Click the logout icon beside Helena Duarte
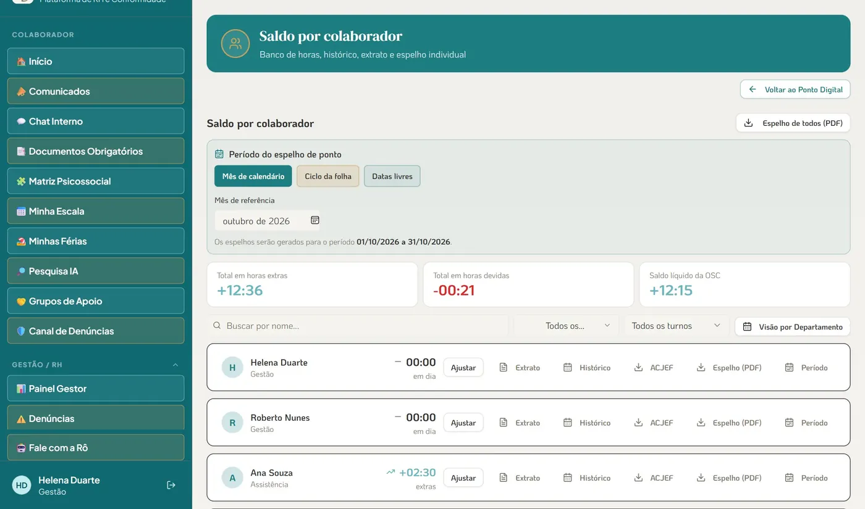The width and height of the screenshot is (865, 509). 171,485
